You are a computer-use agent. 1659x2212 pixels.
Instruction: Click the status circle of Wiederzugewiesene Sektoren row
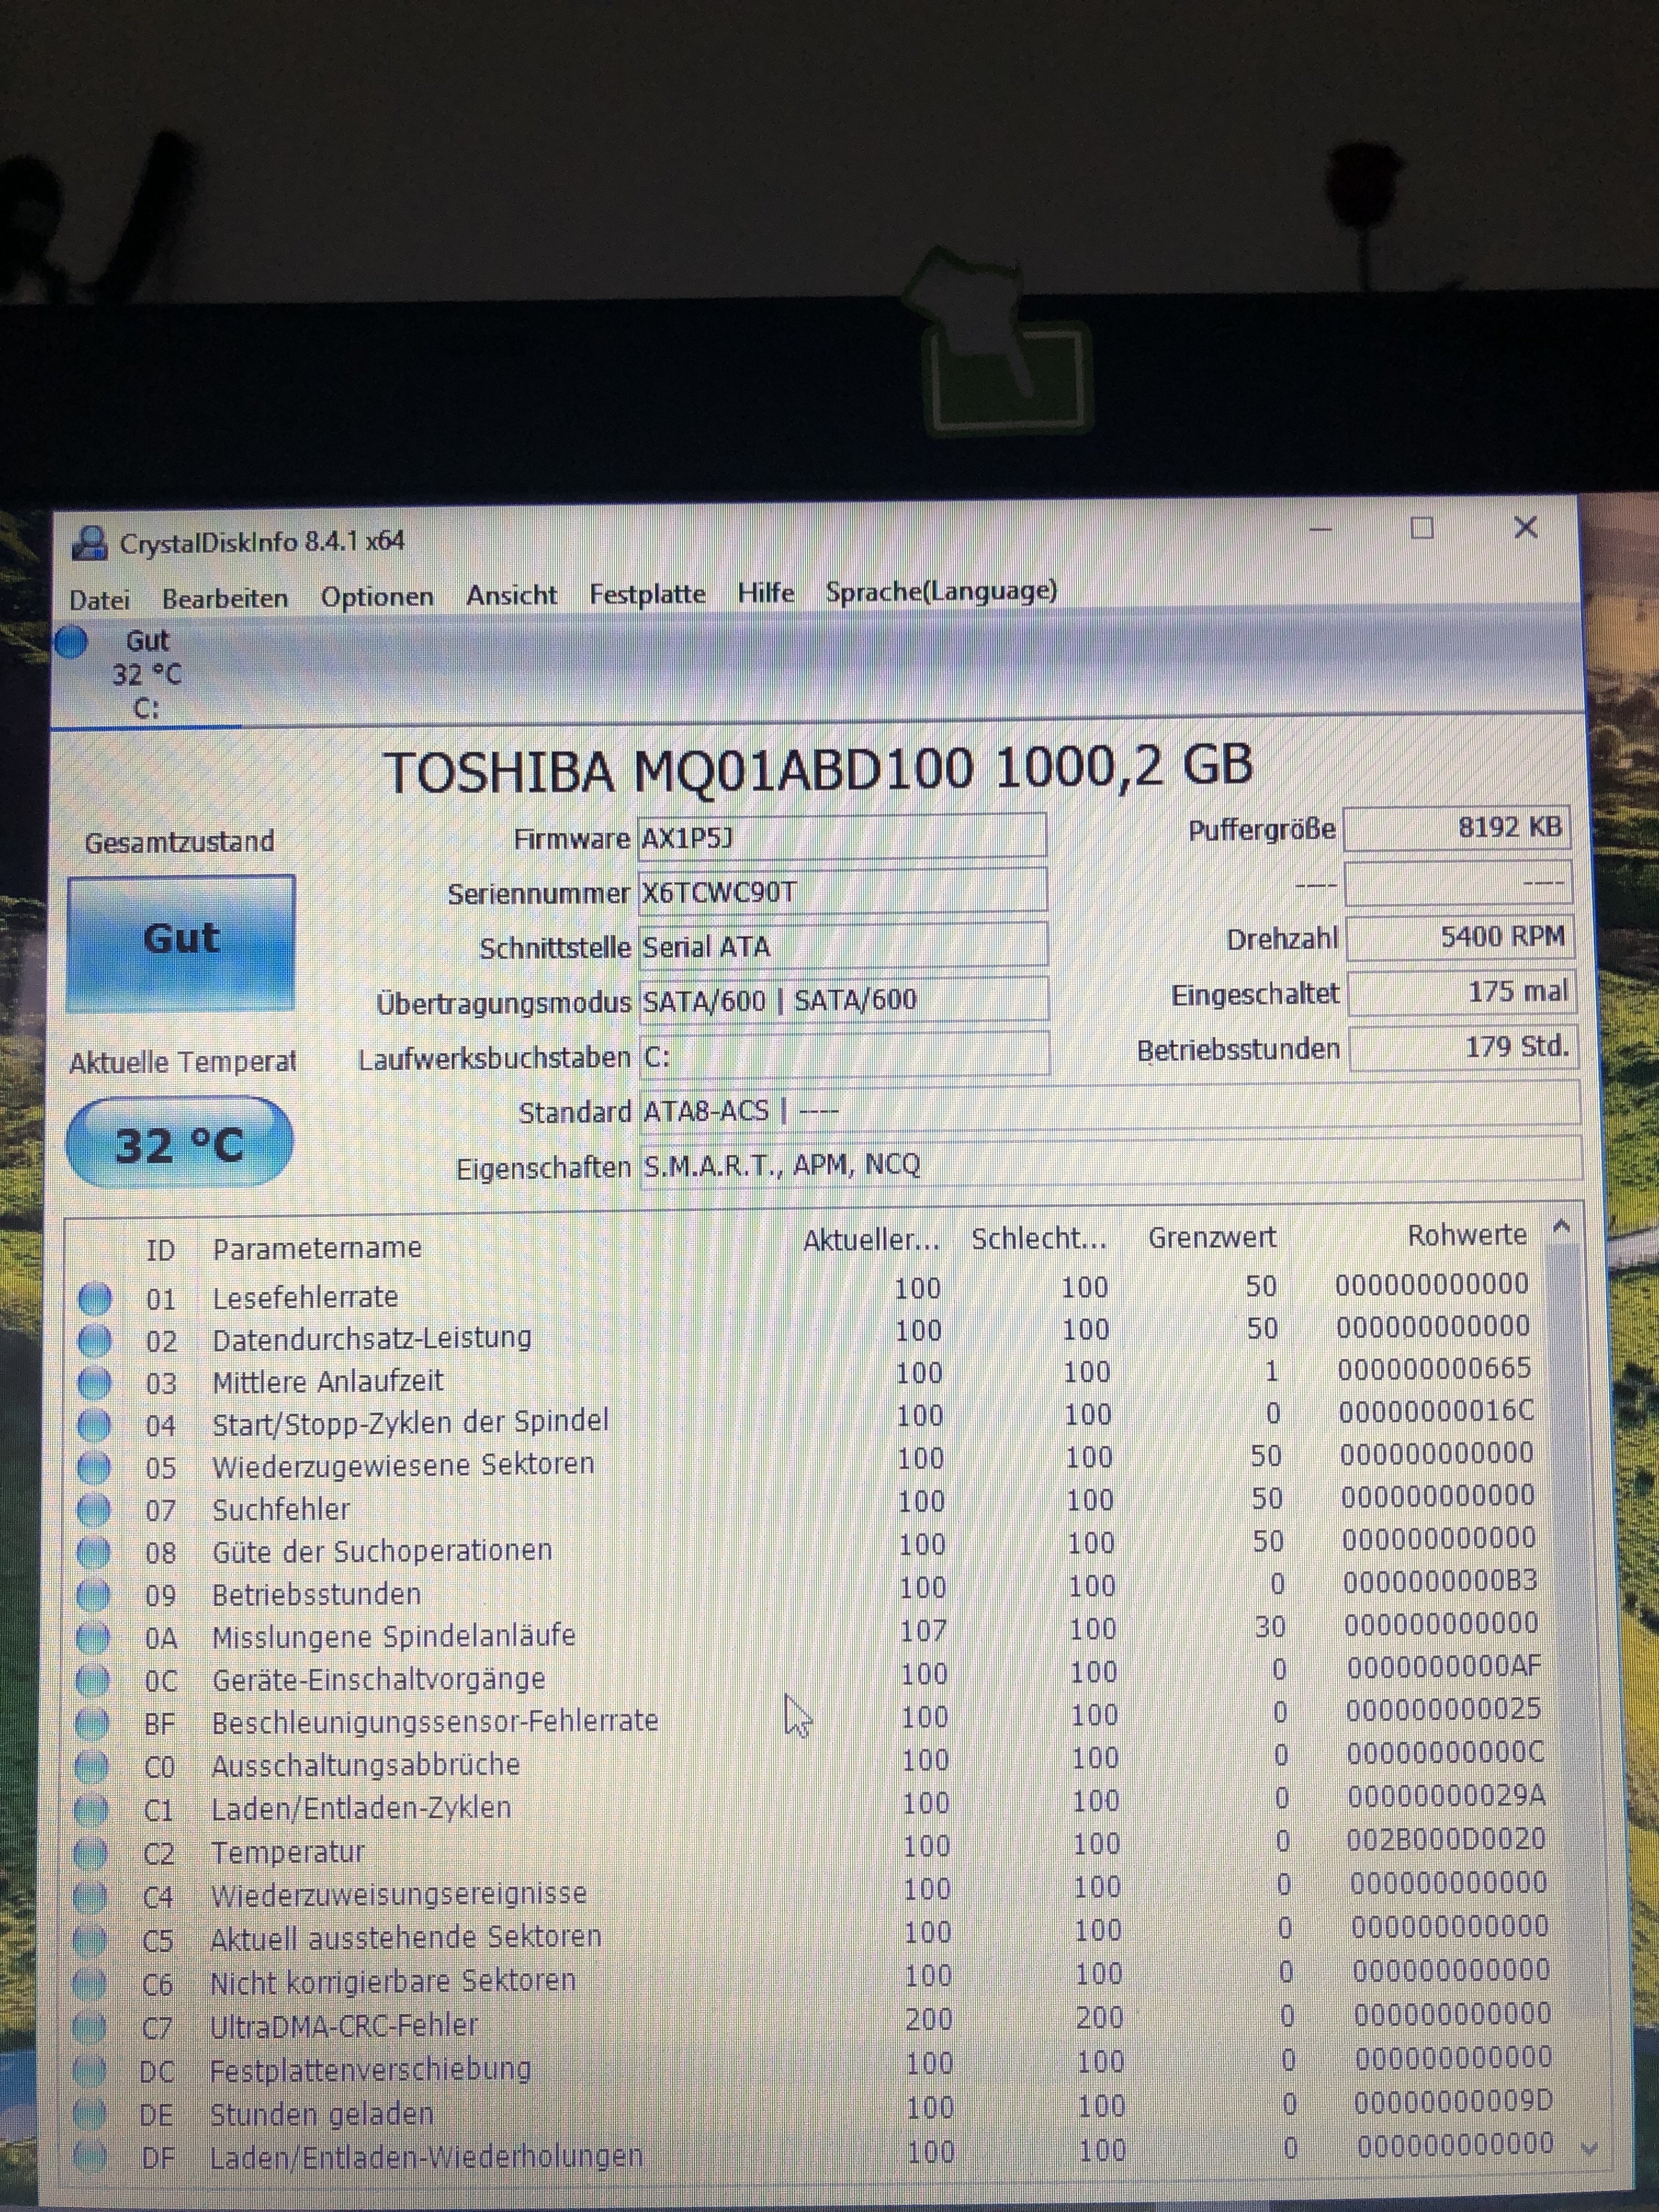(93, 1467)
